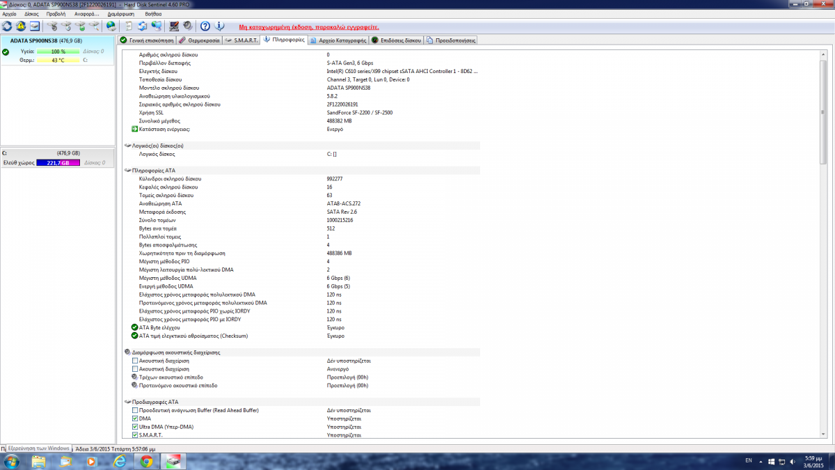The width and height of the screenshot is (835, 470).
Task: Click the blue info toolbar icon
Action: tap(220, 26)
